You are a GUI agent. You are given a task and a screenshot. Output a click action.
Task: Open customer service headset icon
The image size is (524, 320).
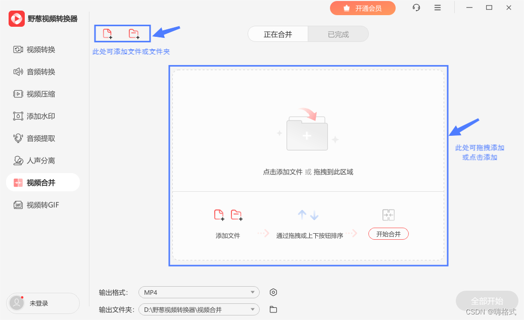click(416, 8)
